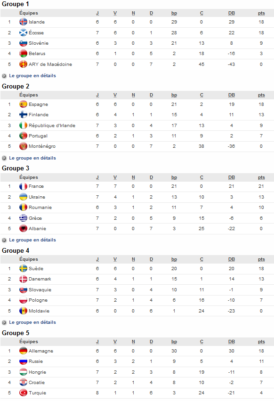Open 'Le groupe en détails' under Groupe 2
This screenshot has width=274, height=401.
[x=37, y=158]
